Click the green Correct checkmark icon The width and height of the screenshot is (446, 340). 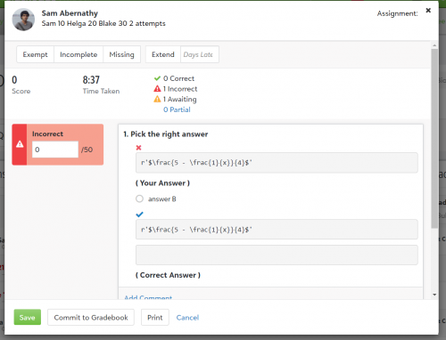(157, 78)
